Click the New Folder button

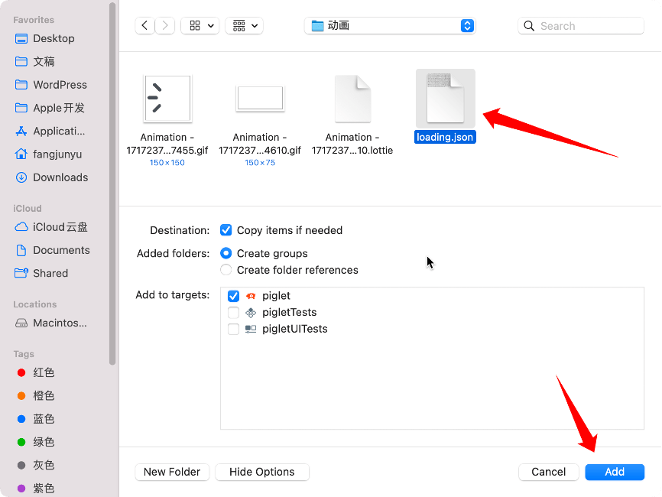click(x=172, y=472)
